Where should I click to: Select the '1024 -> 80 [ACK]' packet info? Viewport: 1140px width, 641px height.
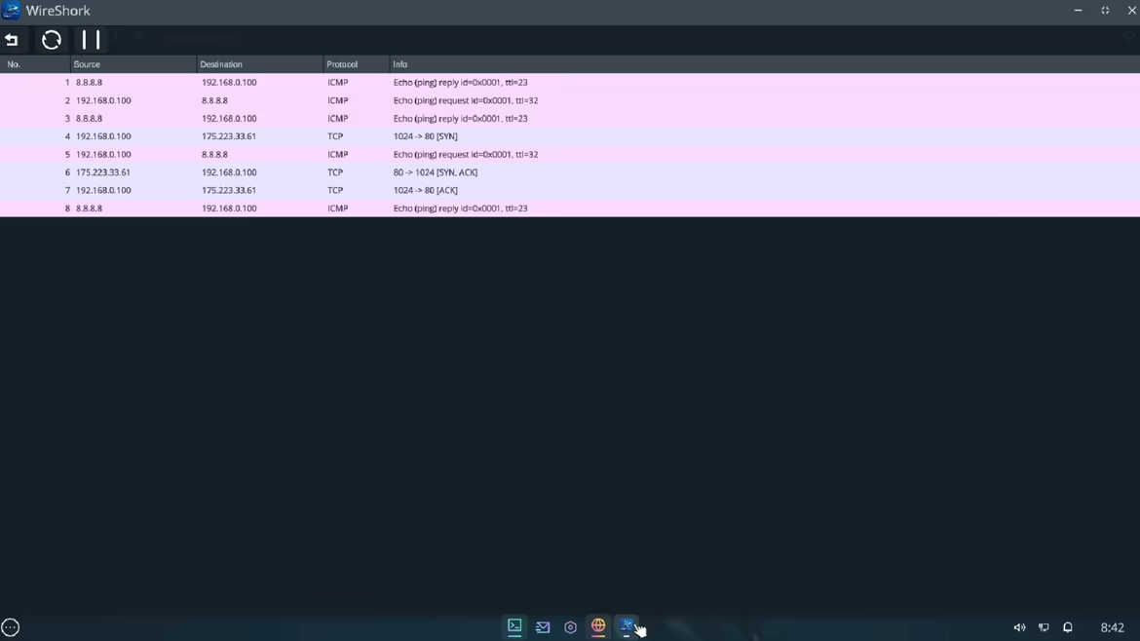[x=426, y=190]
